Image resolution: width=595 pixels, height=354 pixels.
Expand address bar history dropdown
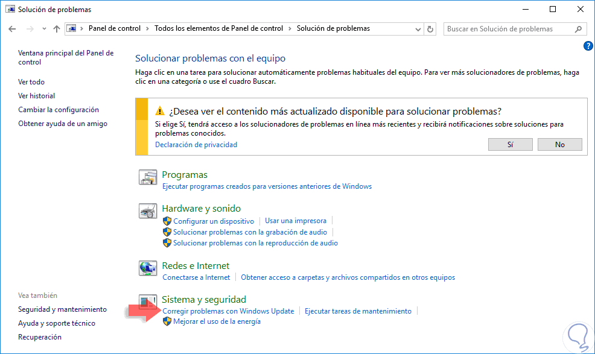click(x=418, y=29)
